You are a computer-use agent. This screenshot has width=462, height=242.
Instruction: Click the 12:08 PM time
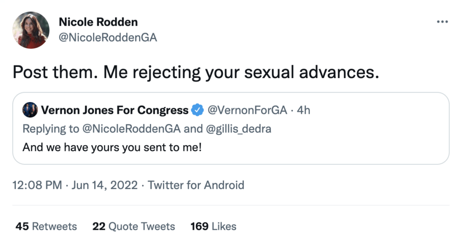pos(38,185)
